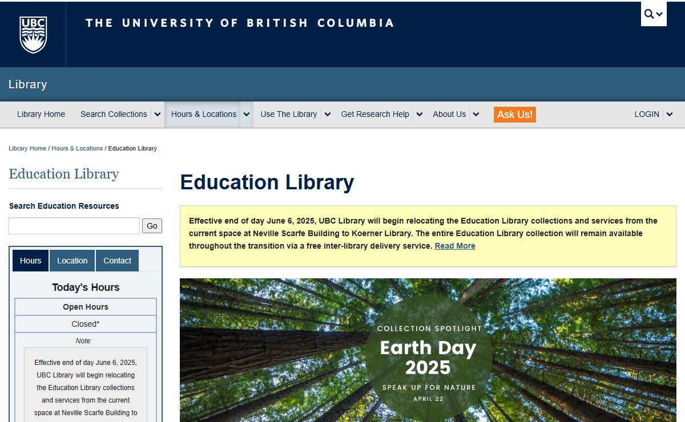This screenshot has width=685, height=422.
Task: Expand the Use The Library dropdown arrow
Action: click(328, 114)
